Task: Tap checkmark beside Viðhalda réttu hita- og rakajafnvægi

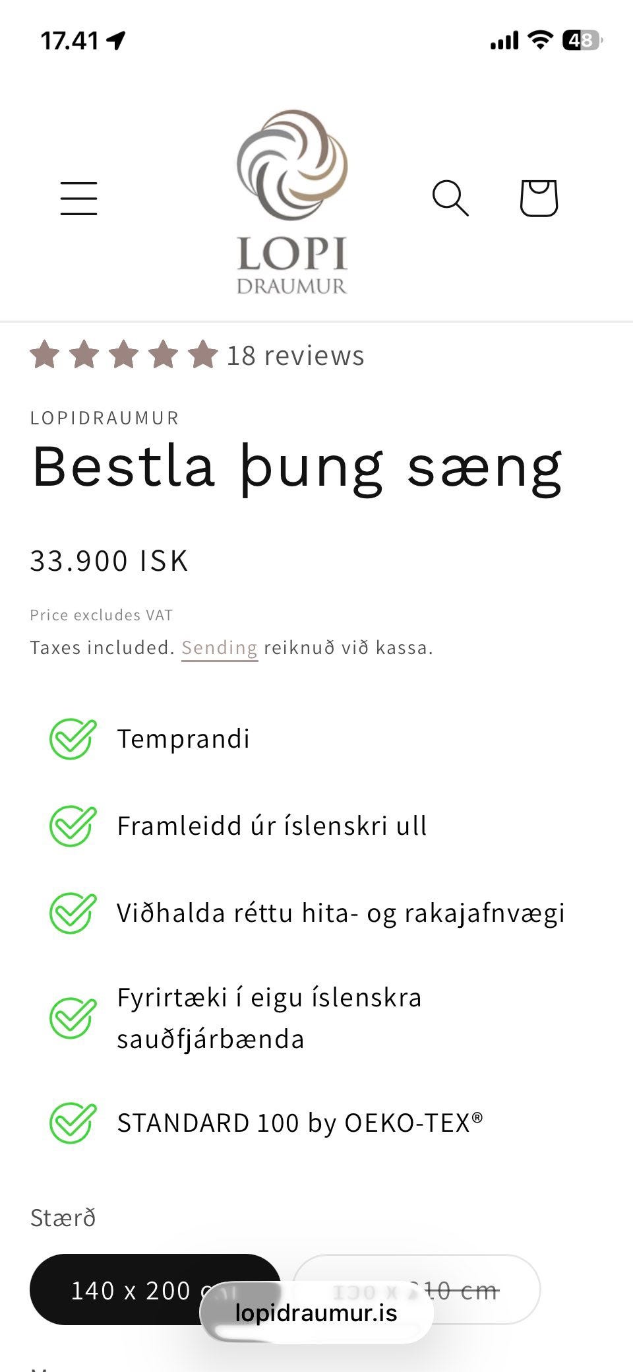Action: pos(73,913)
